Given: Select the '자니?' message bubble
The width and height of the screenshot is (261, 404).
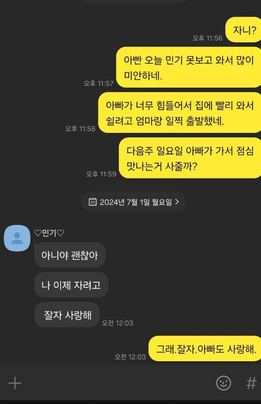Looking at the screenshot, I should pos(244,30).
